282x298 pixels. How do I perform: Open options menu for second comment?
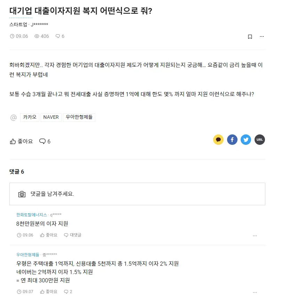pos(255,292)
